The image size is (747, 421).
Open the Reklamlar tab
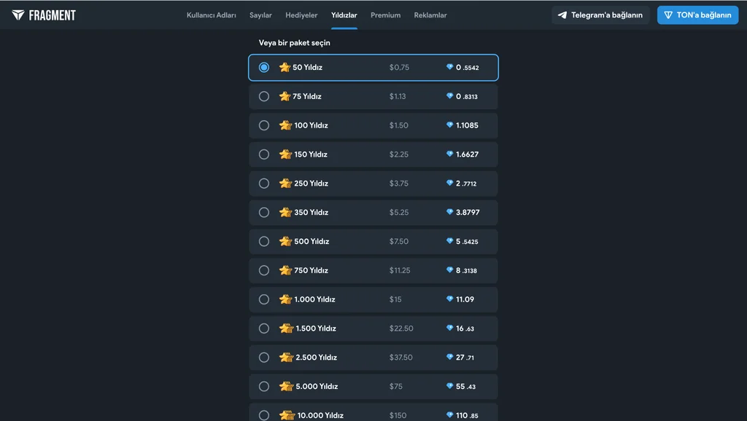(430, 15)
